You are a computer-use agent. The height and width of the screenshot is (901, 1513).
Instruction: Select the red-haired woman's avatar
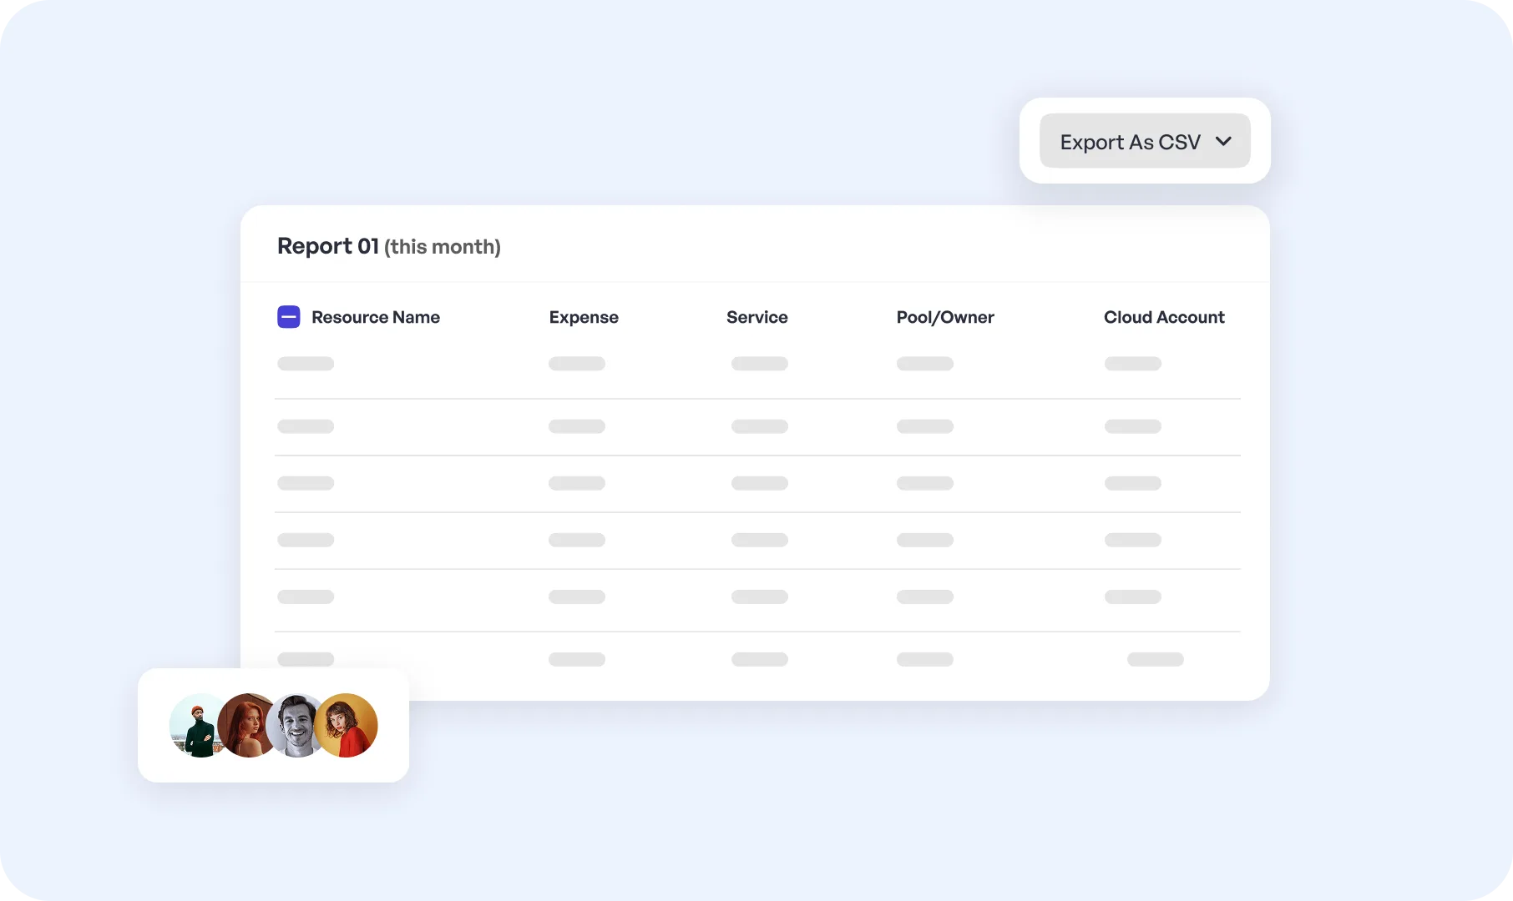click(248, 725)
